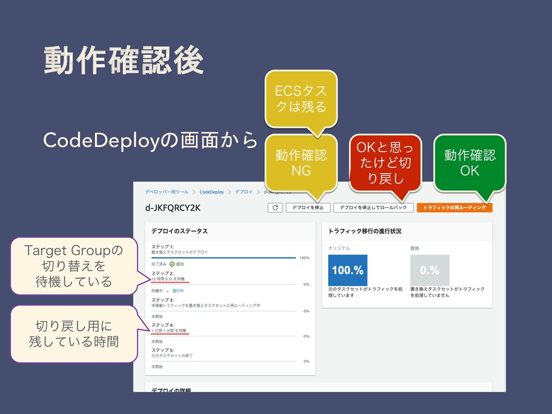The width and height of the screenshot is (552, 414).
Task: Click the デプロイのステータス panel heading
Action: coord(180,231)
